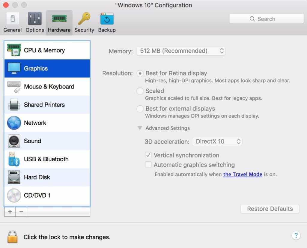This screenshot has width=307, height=248.
Task: Select USB & Bluetooth in sidebar
Action: [x=47, y=159]
